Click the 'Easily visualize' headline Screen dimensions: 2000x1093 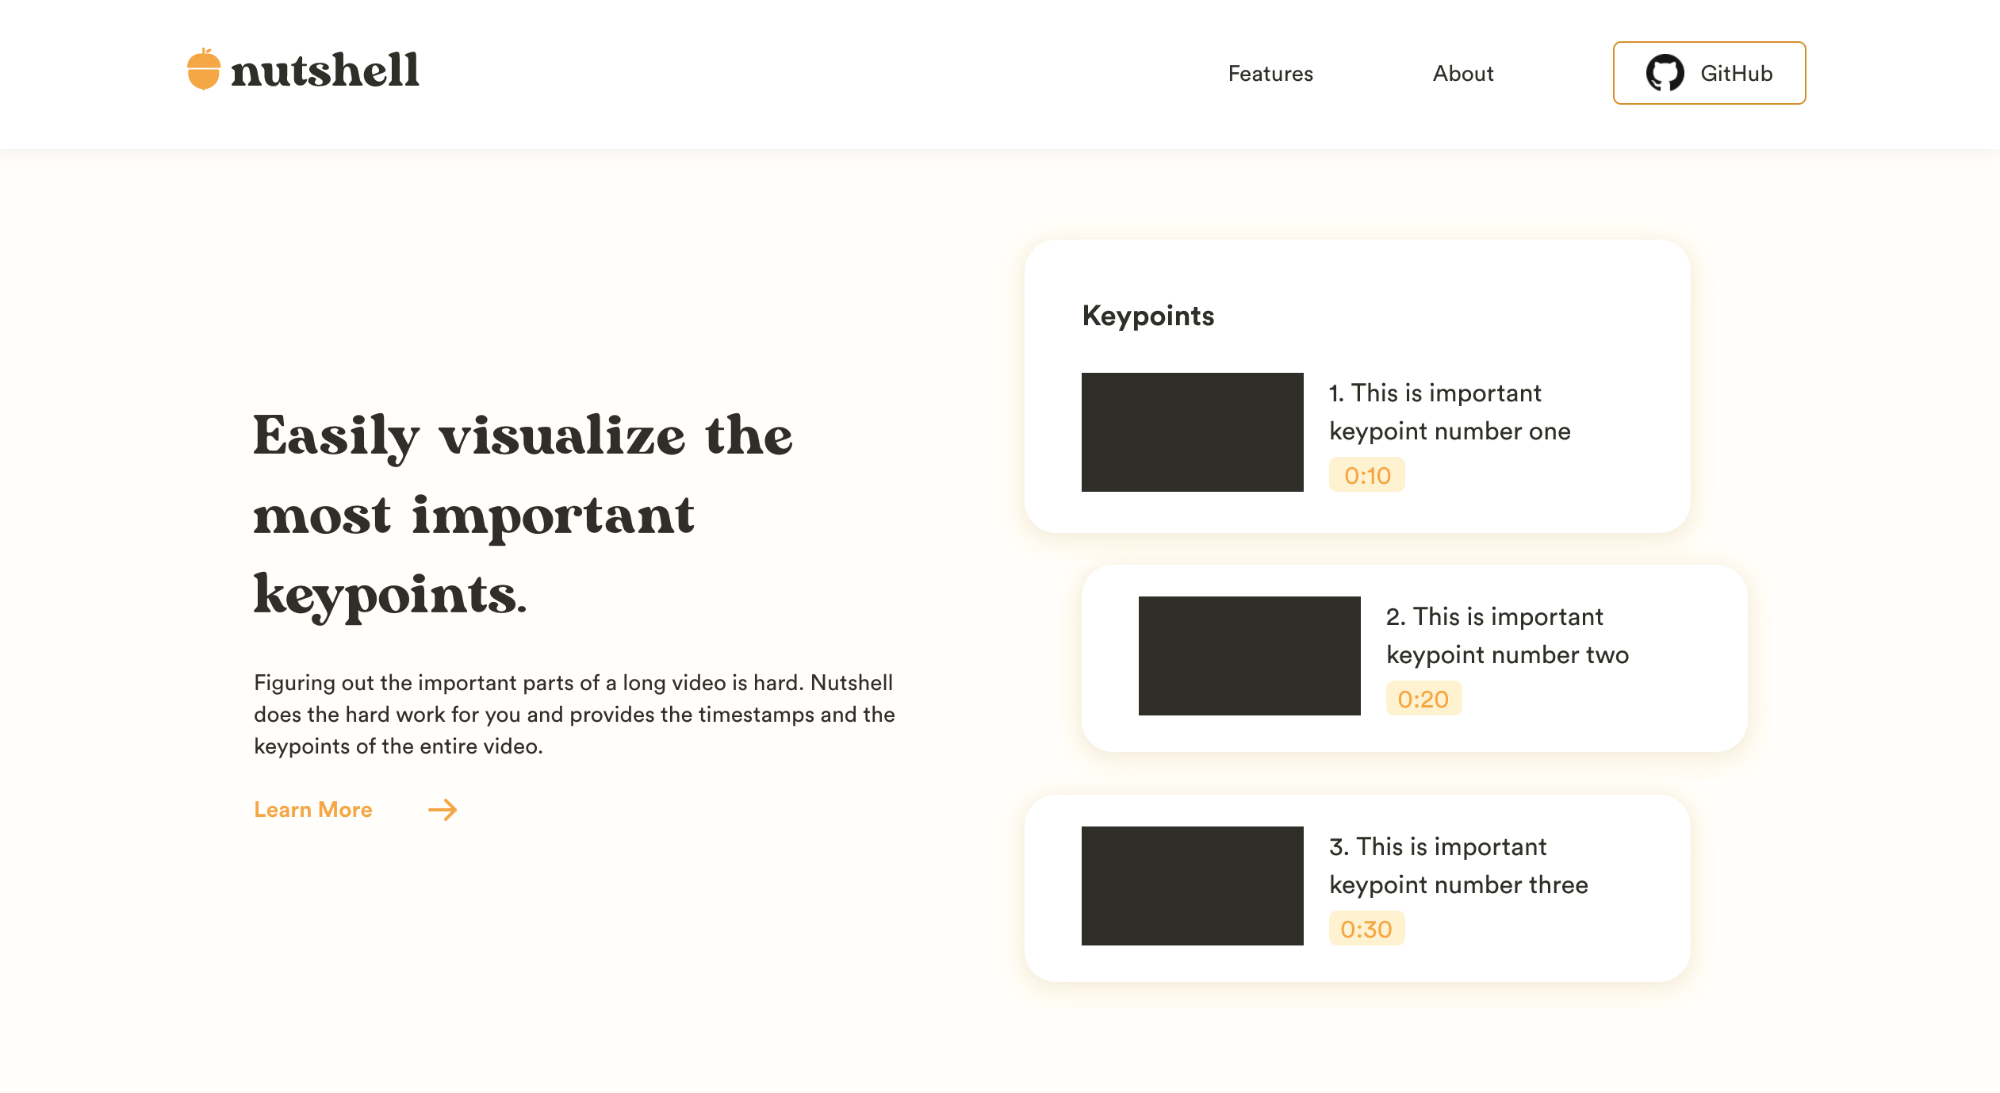(x=523, y=514)
